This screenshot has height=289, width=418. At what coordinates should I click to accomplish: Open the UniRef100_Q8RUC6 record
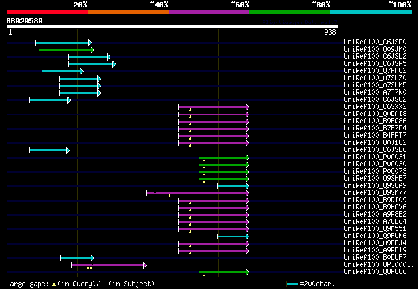pyautogui.click(x=375, y=272)
